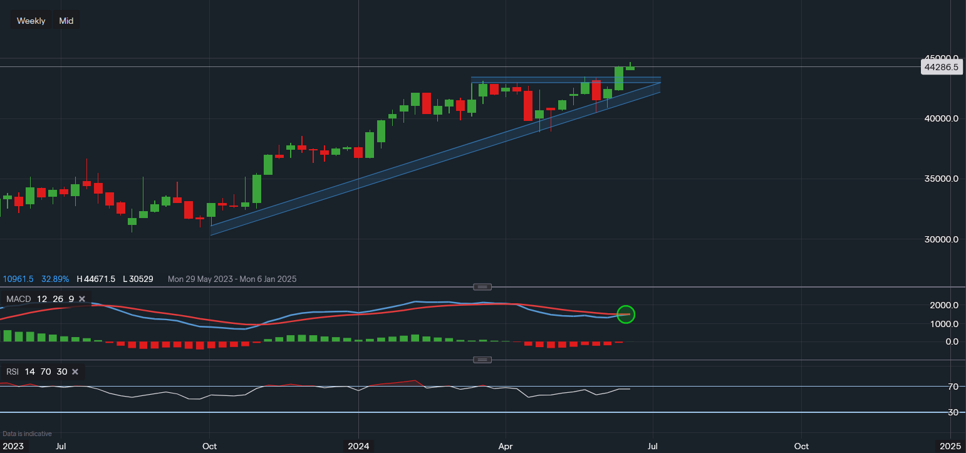Select the MACD slow period value 26
Viewport: 966px width, 453px height.
(58, 299)
